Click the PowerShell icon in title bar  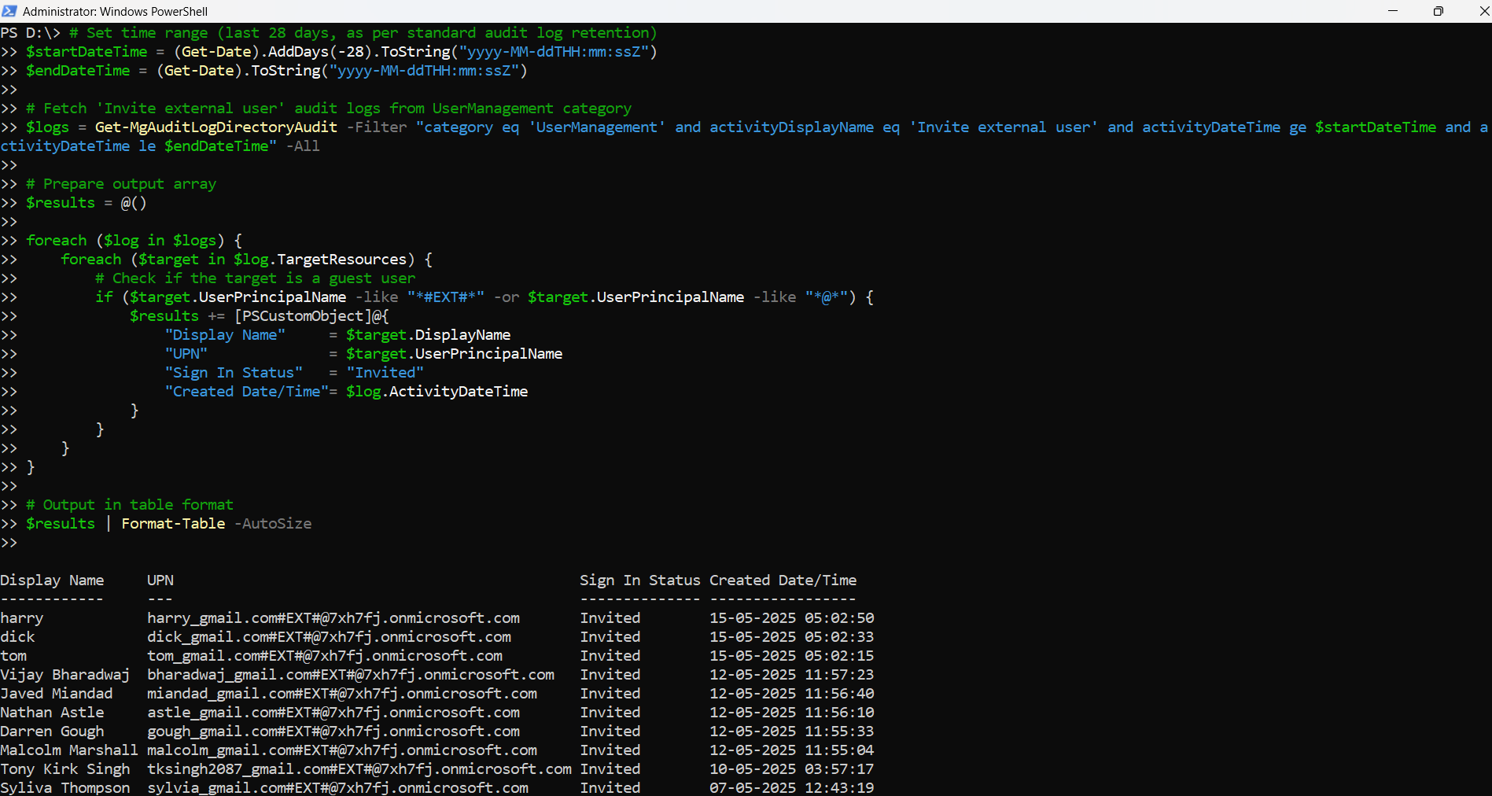coord(9,11)
